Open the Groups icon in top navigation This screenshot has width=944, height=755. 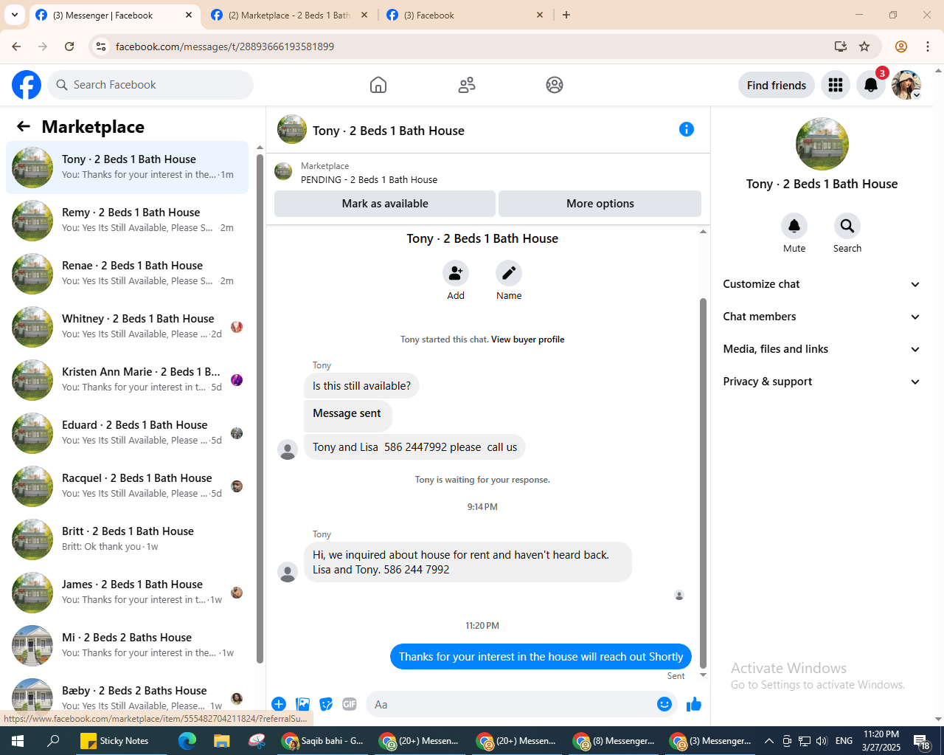(x=555, y=85)
